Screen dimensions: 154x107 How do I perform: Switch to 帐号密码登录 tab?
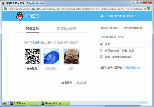[66, 28]
